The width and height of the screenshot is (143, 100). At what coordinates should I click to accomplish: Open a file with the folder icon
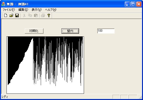pyautogui.click(x=11, y=15)
